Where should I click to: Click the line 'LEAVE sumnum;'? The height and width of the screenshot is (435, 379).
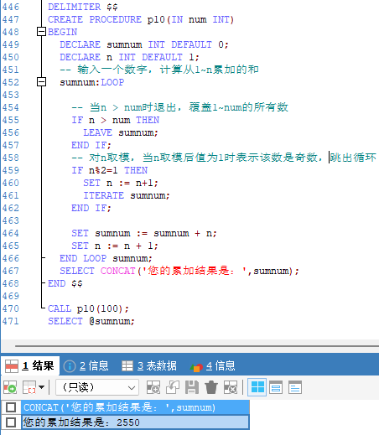[121, 132]
